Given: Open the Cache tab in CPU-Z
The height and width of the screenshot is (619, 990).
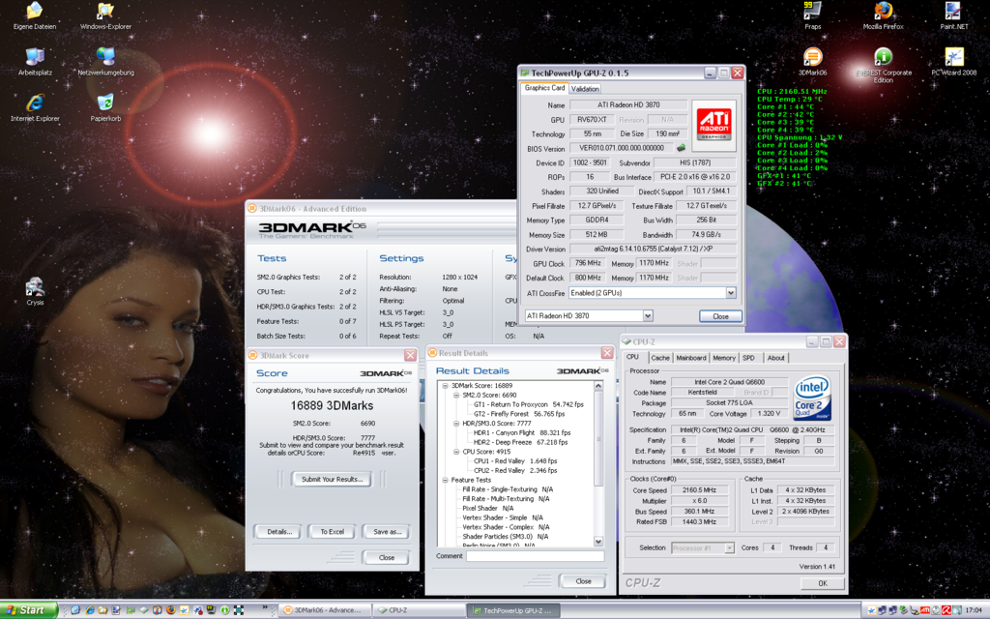Looking at the screenshot, I should tap(659, 358).
